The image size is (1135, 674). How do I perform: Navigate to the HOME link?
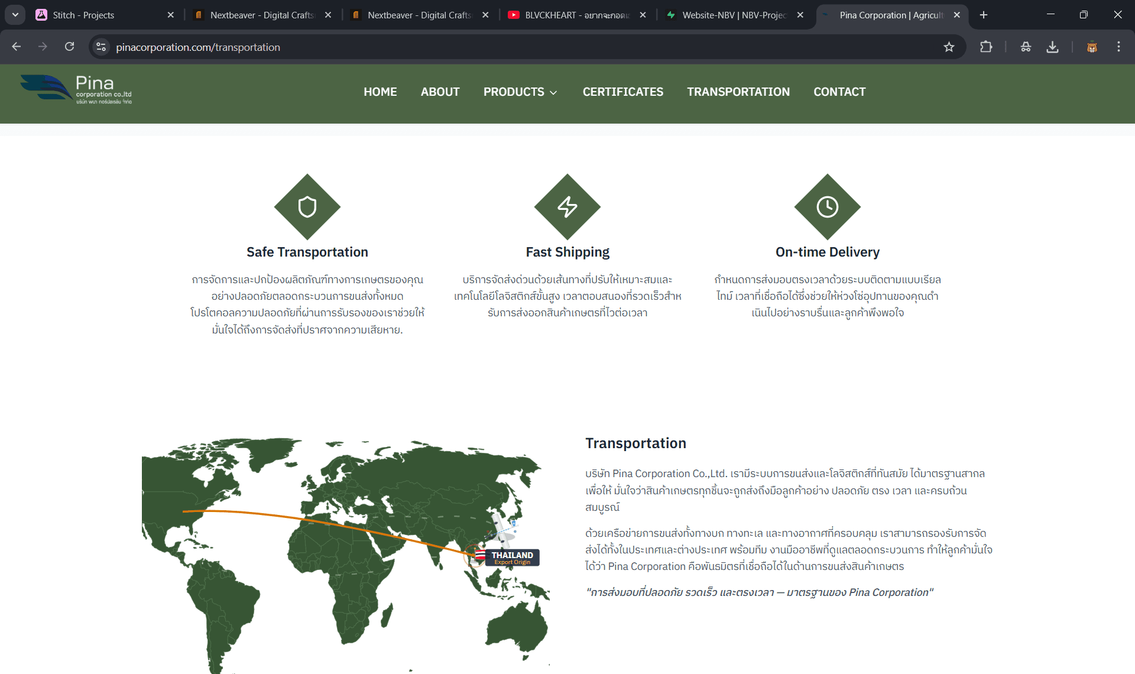(x=380, y=92)
